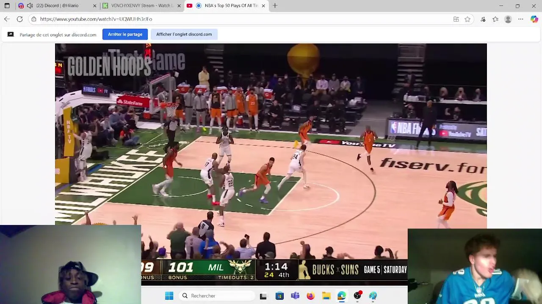Reload the YouTube page
The width and height of the screenshot is (542, 304).
[19, 19]
